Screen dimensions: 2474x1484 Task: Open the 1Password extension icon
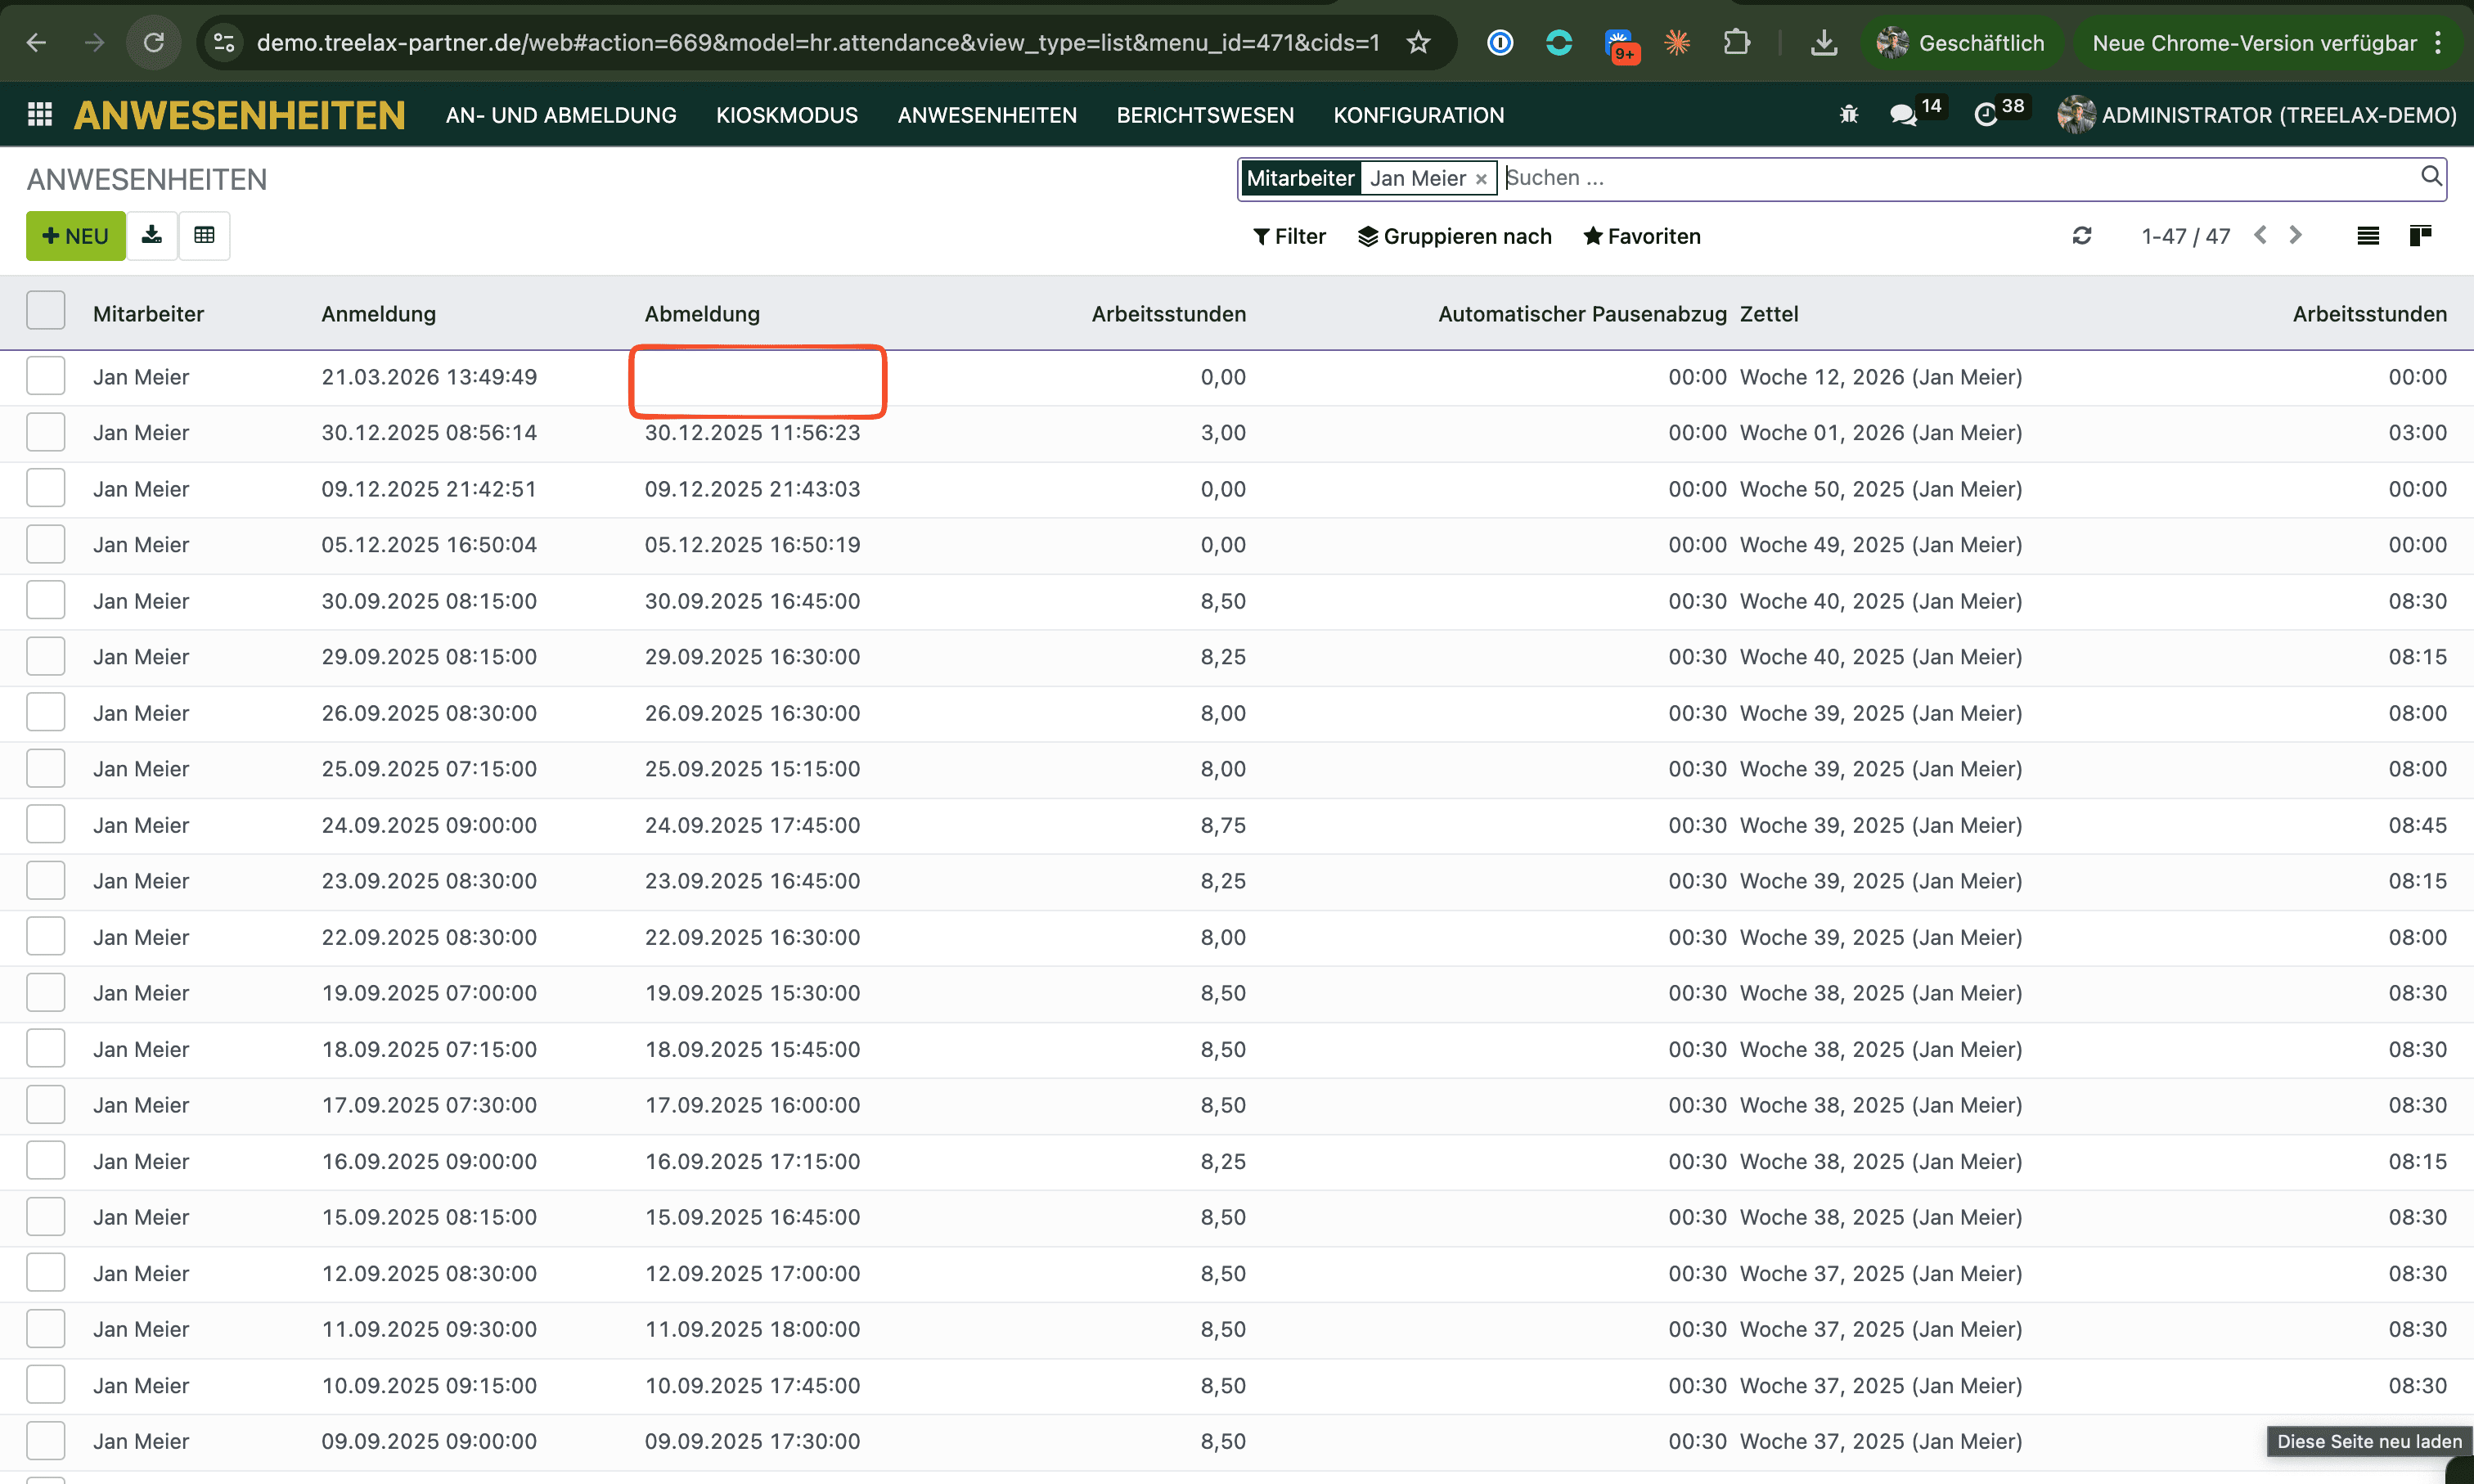coord(1500,43)
